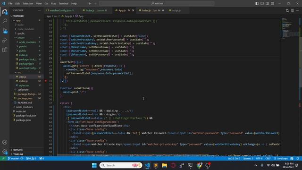Open the Help menu
The width and height of the screenshot is (302, 170).
[74, 3]
